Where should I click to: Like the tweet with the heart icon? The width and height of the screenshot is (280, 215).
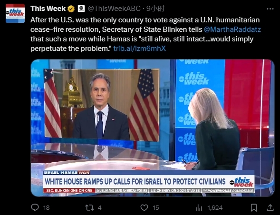click(x=144, y=207)
